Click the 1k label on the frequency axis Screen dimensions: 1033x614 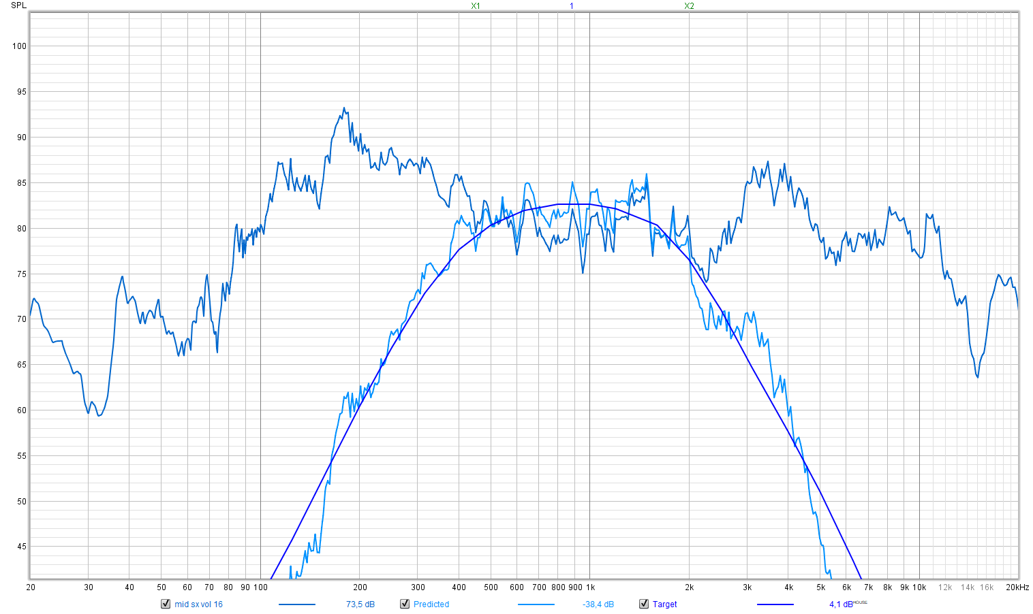(x=590, y=587)
